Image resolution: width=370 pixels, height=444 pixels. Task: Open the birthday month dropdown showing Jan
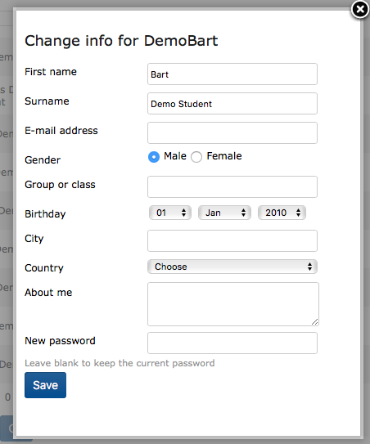[x=224, y=213]
